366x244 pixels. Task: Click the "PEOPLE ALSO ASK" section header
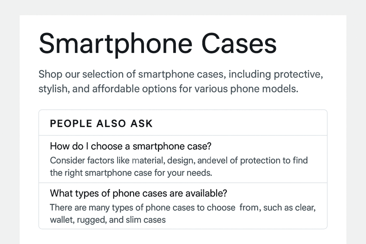pyautogui.click(x=101, y=123)
